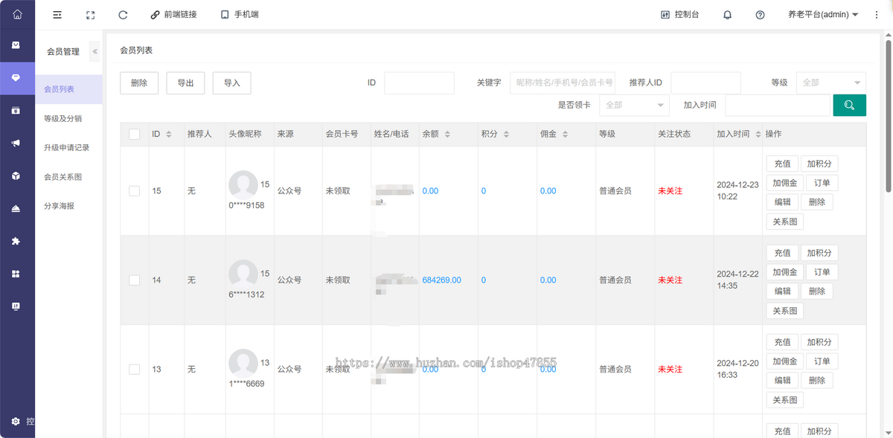Open 等级及分销 in the side menu

[x=63, y=118]
